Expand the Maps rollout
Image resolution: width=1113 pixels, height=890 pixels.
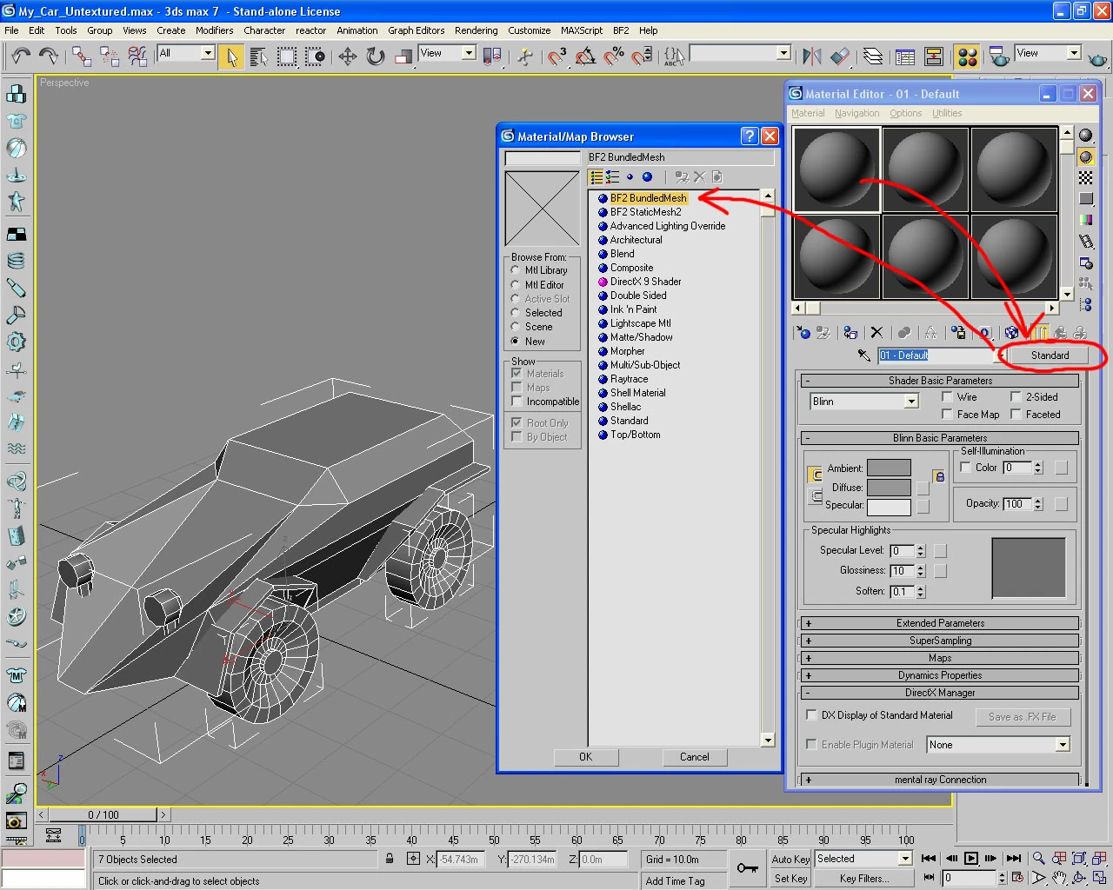pyautogui.click(x=940, y=658)
